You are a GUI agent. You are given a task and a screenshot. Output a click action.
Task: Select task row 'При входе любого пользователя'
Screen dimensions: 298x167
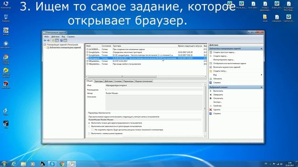[x=146, y=64]
